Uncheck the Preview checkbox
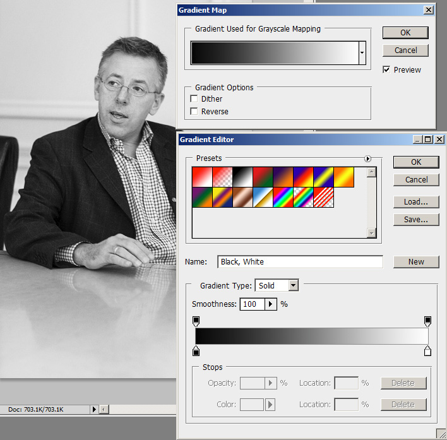 (x=386, y=70)
